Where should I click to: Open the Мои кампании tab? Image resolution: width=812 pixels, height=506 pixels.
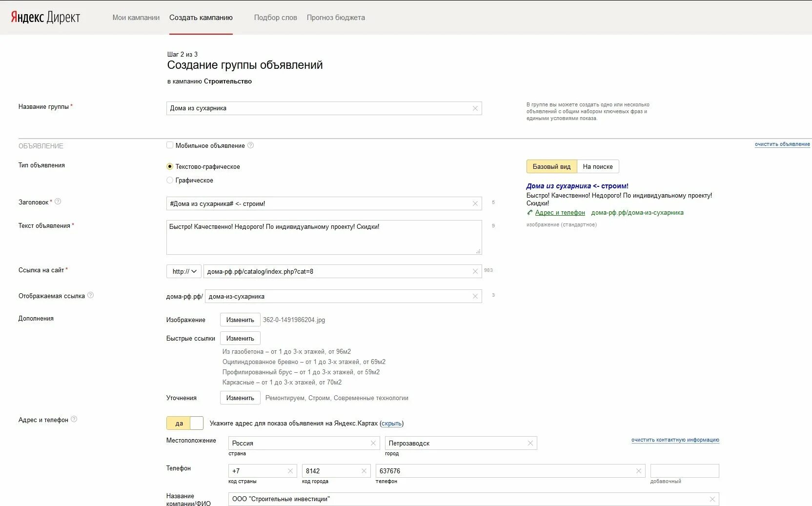coord(136,18)
